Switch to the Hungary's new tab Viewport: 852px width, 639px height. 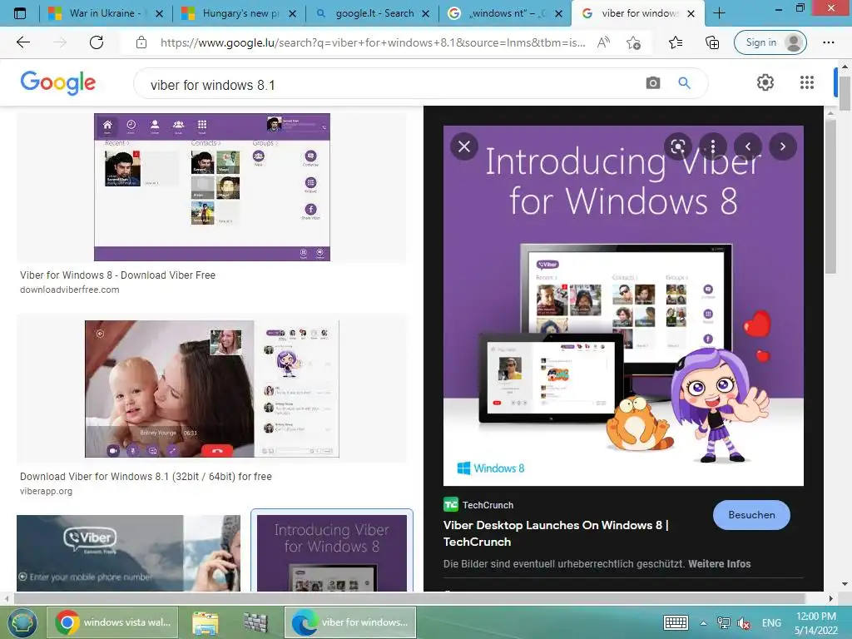point(240,13)
